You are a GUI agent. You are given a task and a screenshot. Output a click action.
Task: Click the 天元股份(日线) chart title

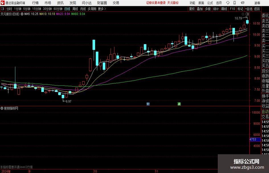[x=10, y=14]
